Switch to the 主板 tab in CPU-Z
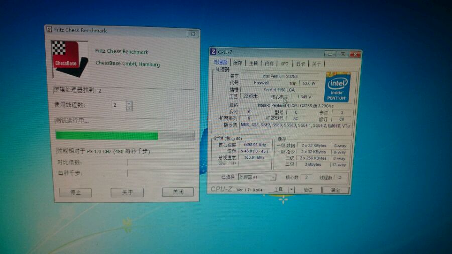The width and height of the screenshot is (452, 254). click(254, 63)
